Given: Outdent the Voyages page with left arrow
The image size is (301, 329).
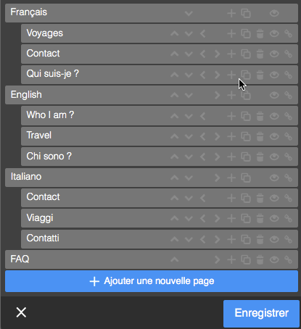Looking at the screenshot, I should click(x=203, y=33).
